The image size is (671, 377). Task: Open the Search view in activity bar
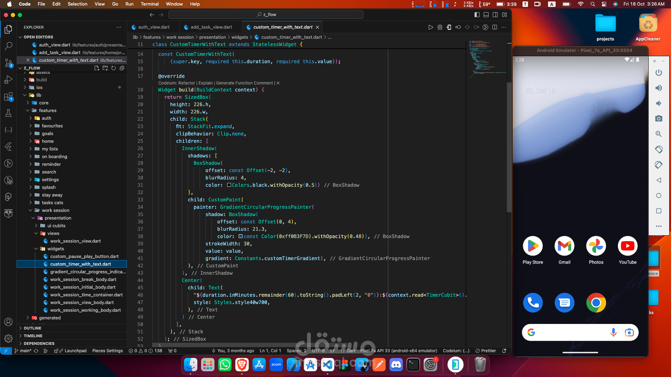click(x=8, y=46)
